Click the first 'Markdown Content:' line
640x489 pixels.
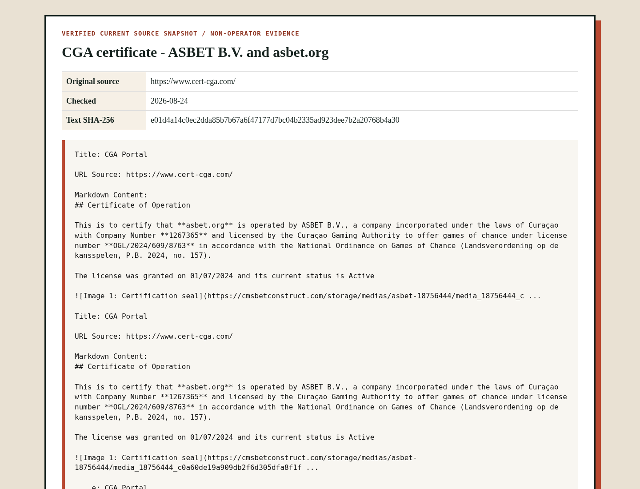(x=111, y=195)
